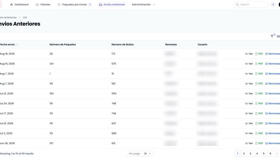This screenshot has height=157, width=280.
Task: Open Remesas for Aug 18, 2026
Action: [273, 54]
